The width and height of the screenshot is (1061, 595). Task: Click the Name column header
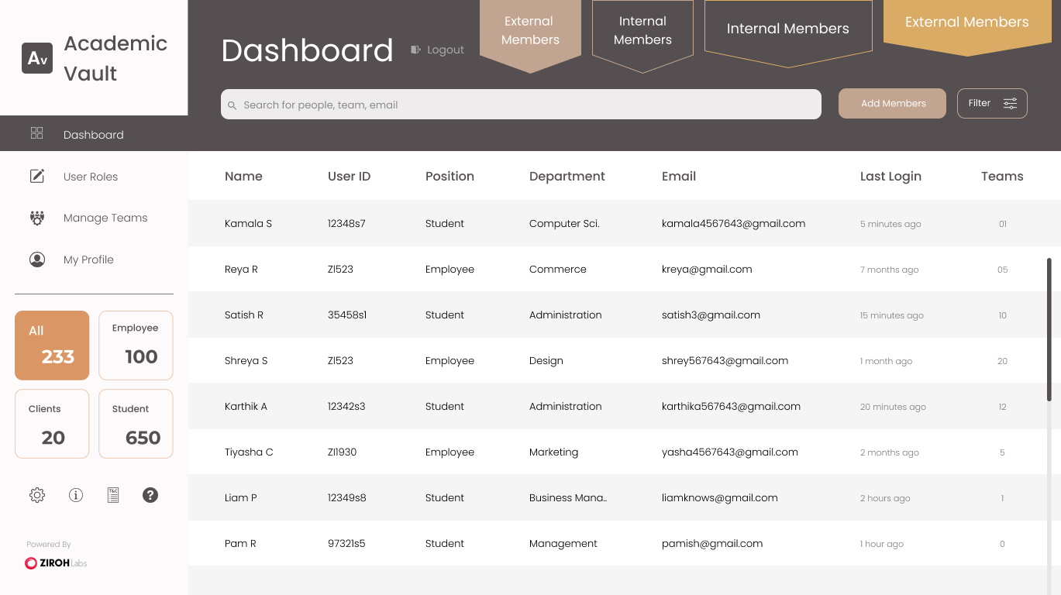(243, 177)
